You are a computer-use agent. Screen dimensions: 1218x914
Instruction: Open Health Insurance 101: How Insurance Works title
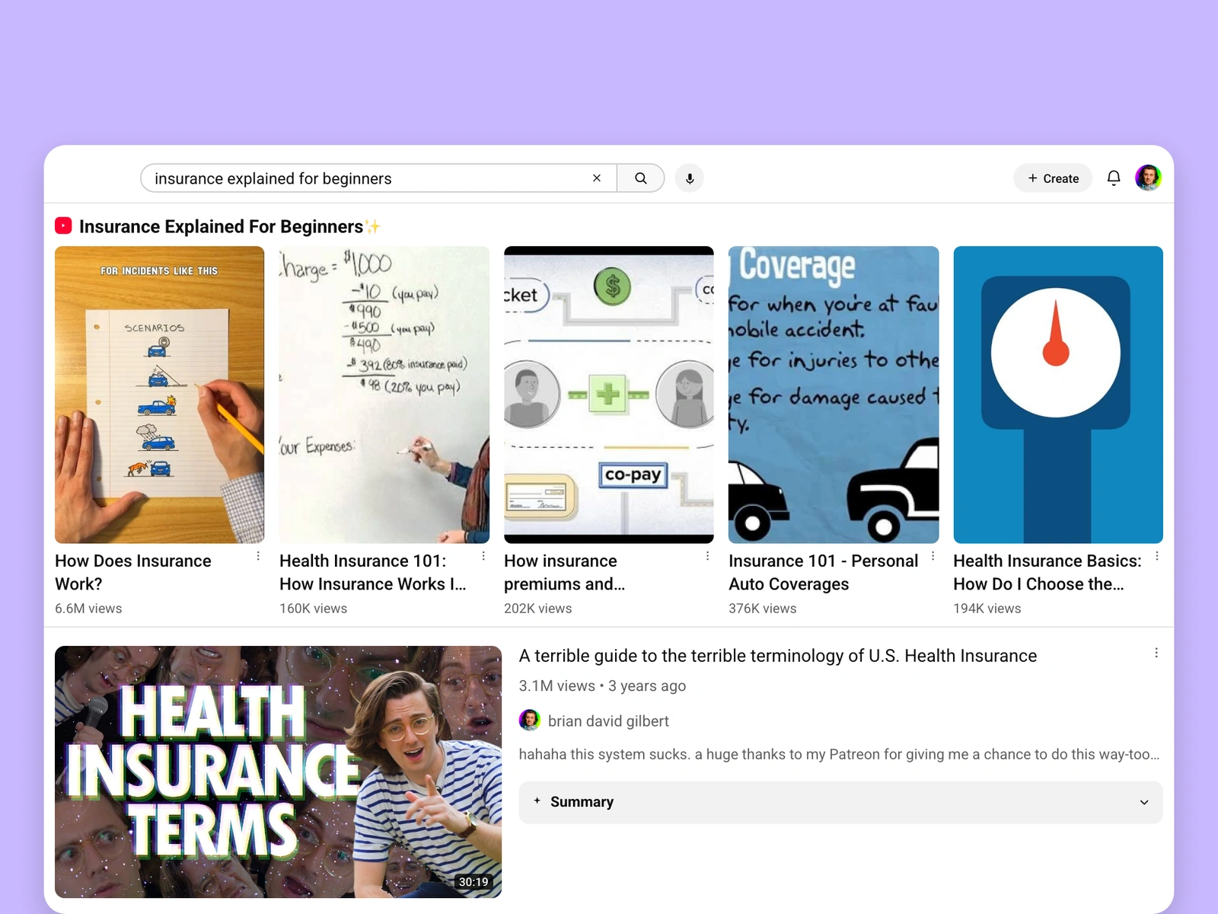pyautogui.click(x=372, y=572)
